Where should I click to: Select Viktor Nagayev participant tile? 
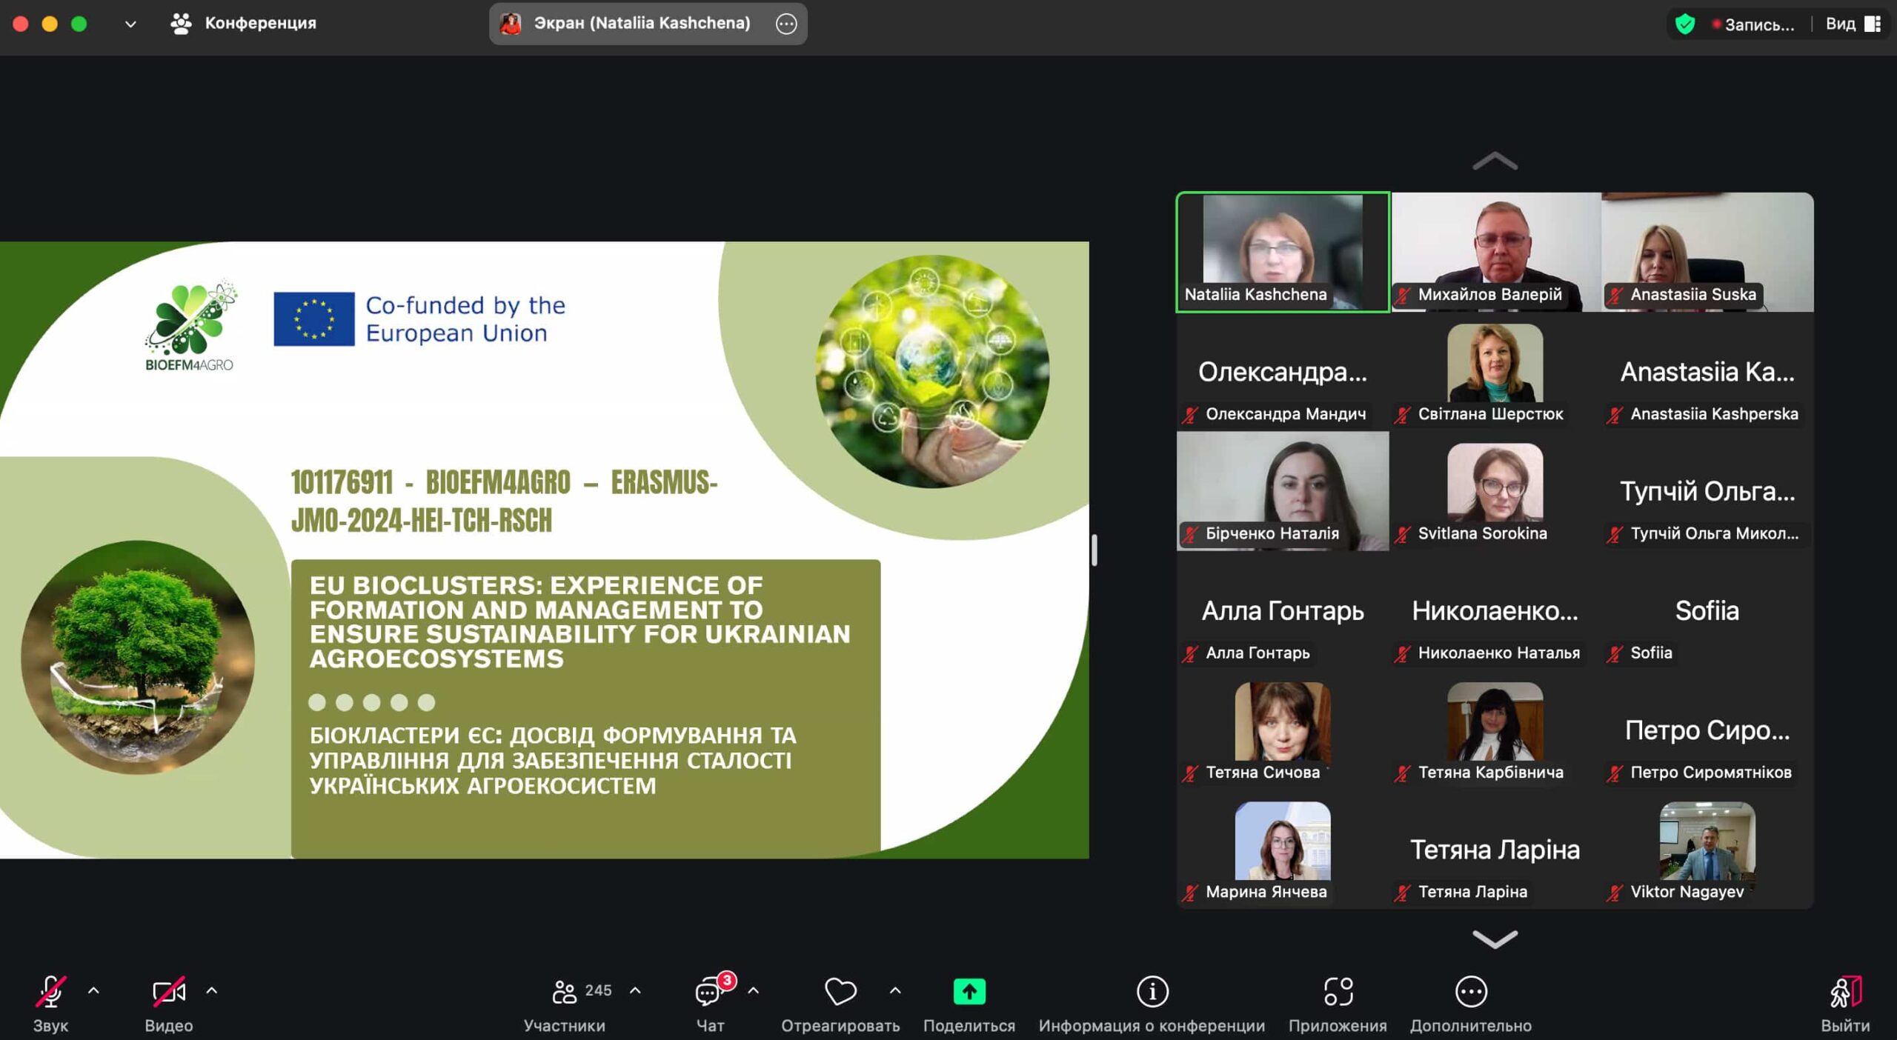point(1707,850)
